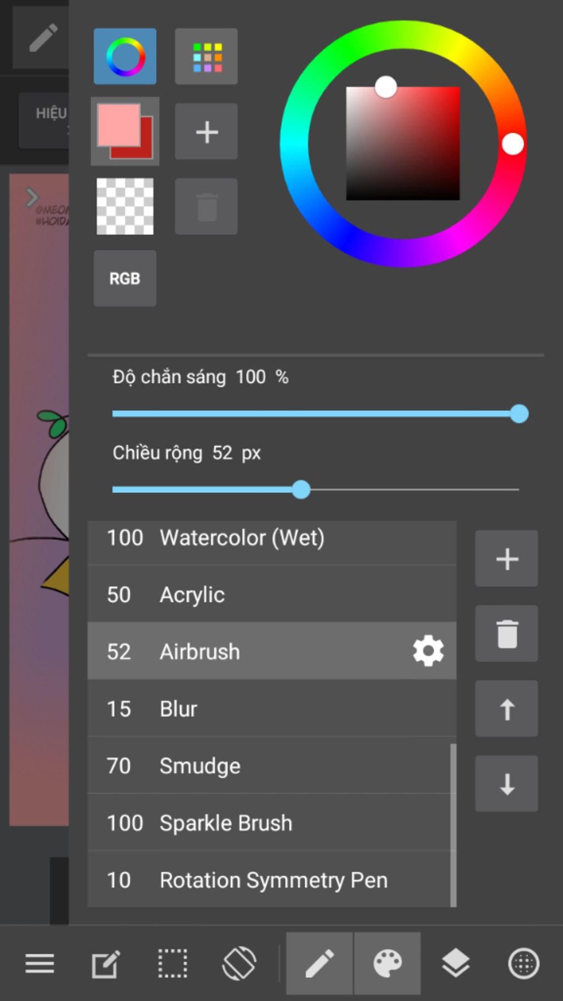The width and height of the screenshot is (563, 1001).
Task: Switch to color wheel mode
Action: (x=125, y=56)
